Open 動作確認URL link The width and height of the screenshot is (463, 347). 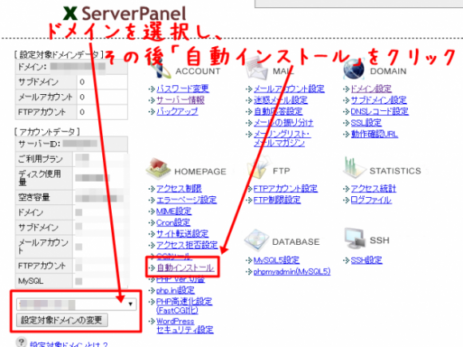(374, 134)
